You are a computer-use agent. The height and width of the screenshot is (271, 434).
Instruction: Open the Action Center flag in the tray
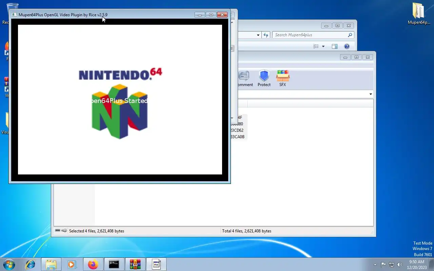pyautogui.click(x=383, y=265)
